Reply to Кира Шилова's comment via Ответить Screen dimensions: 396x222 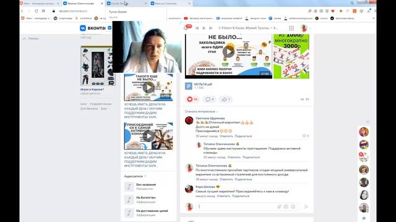coord(223,196)
